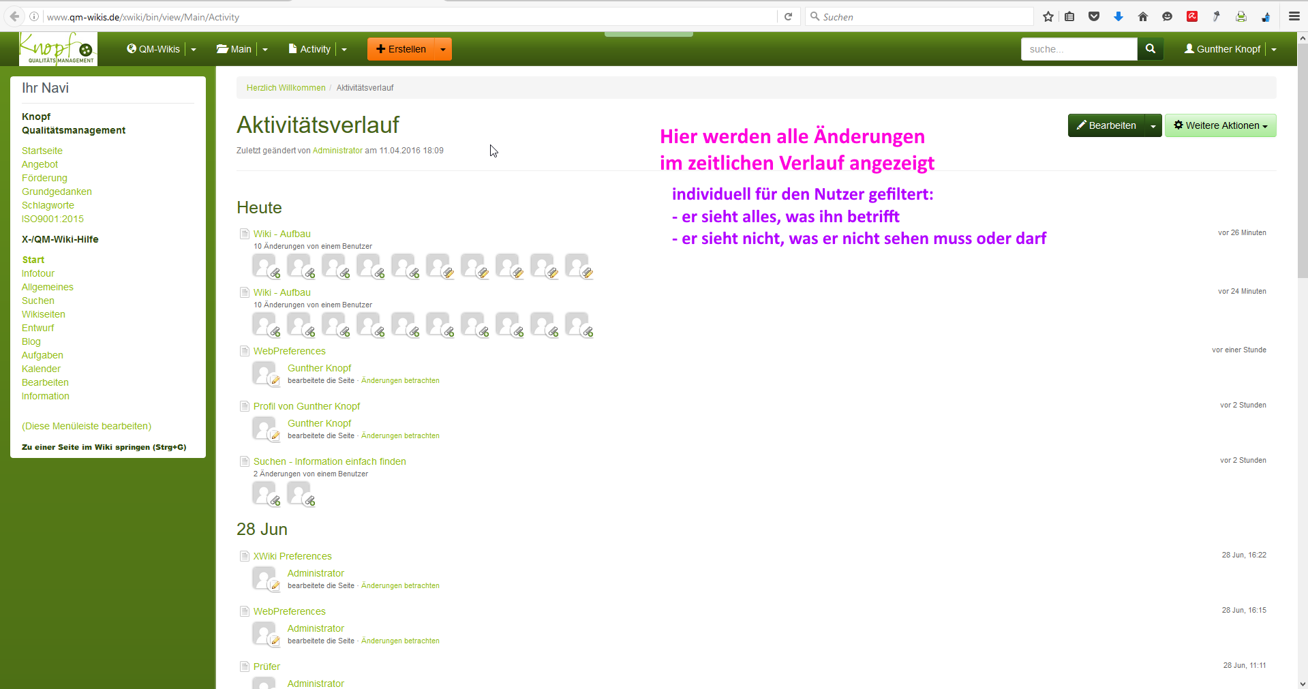Select the Activity item in navbar
Screen dimensions: 1308x689
[x=309, y=49]
